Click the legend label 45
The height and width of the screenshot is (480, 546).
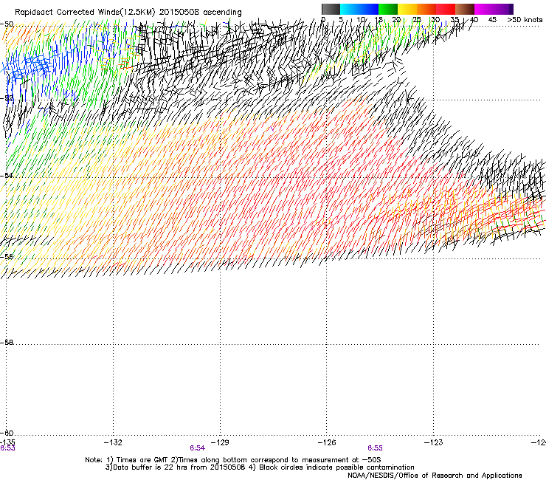tap(492, 20)
